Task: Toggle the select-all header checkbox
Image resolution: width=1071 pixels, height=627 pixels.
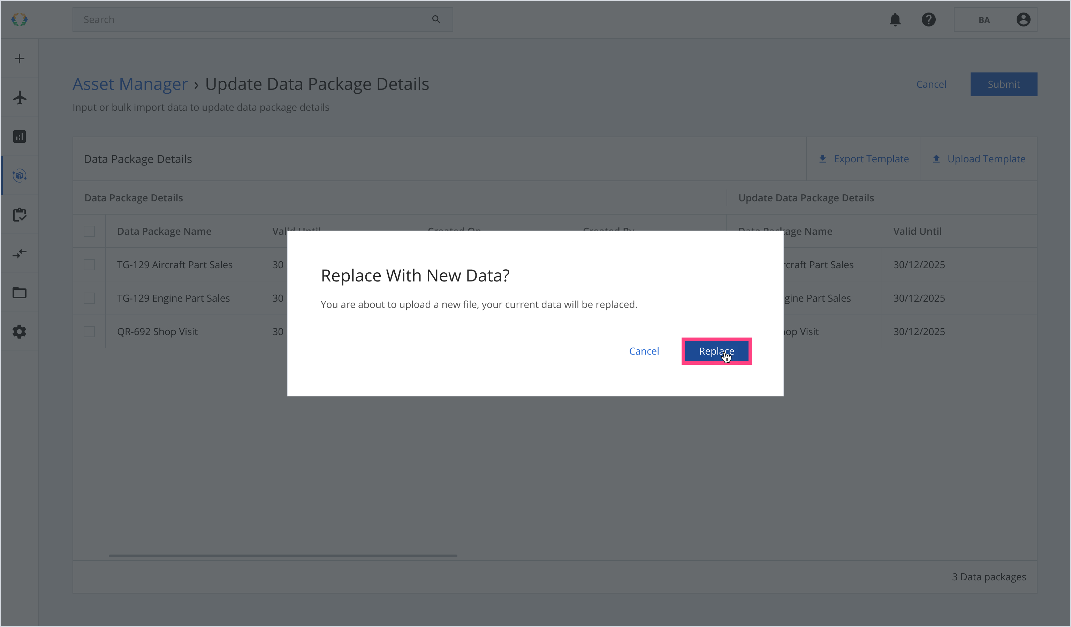Action: pos(89,231)
